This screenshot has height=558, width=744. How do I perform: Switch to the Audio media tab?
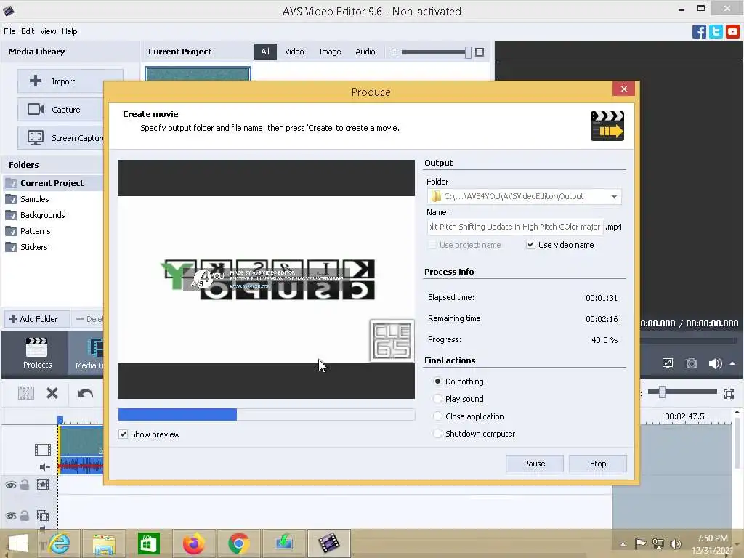(x=365, y=52)
